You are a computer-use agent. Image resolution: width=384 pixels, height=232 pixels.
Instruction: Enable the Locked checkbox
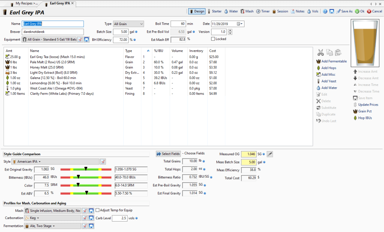coord(213,39)
